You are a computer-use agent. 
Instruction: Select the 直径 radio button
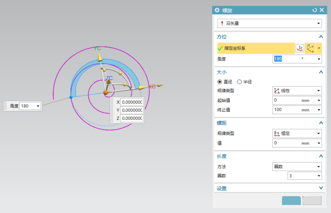tap(220, 82)
